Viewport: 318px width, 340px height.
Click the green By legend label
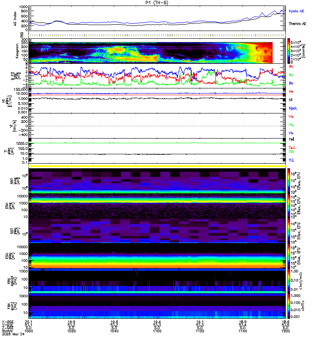pyautogui.click(x=291, y=75)
